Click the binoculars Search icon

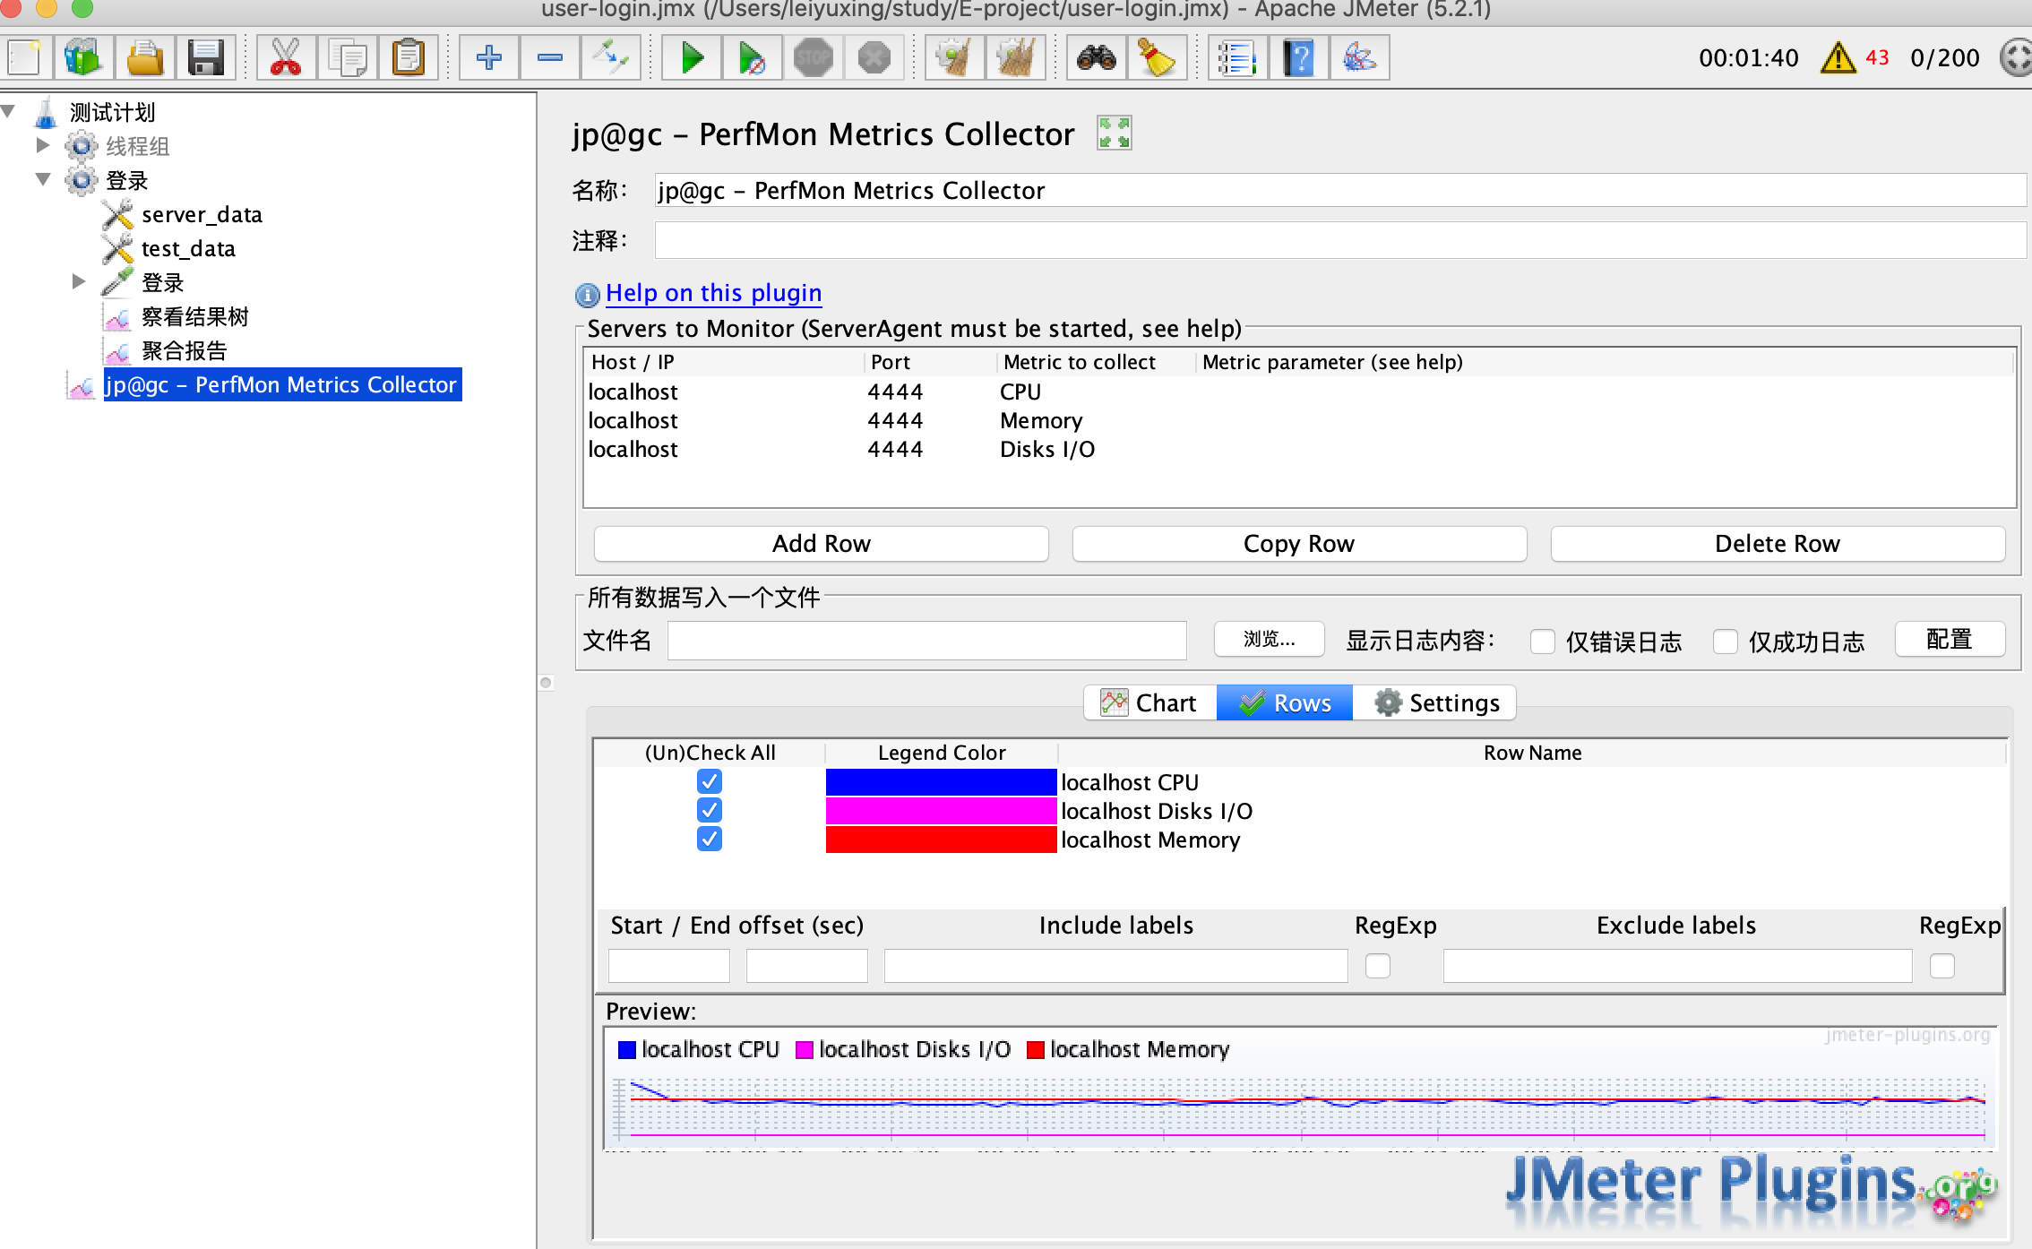tap(1096, 58)
